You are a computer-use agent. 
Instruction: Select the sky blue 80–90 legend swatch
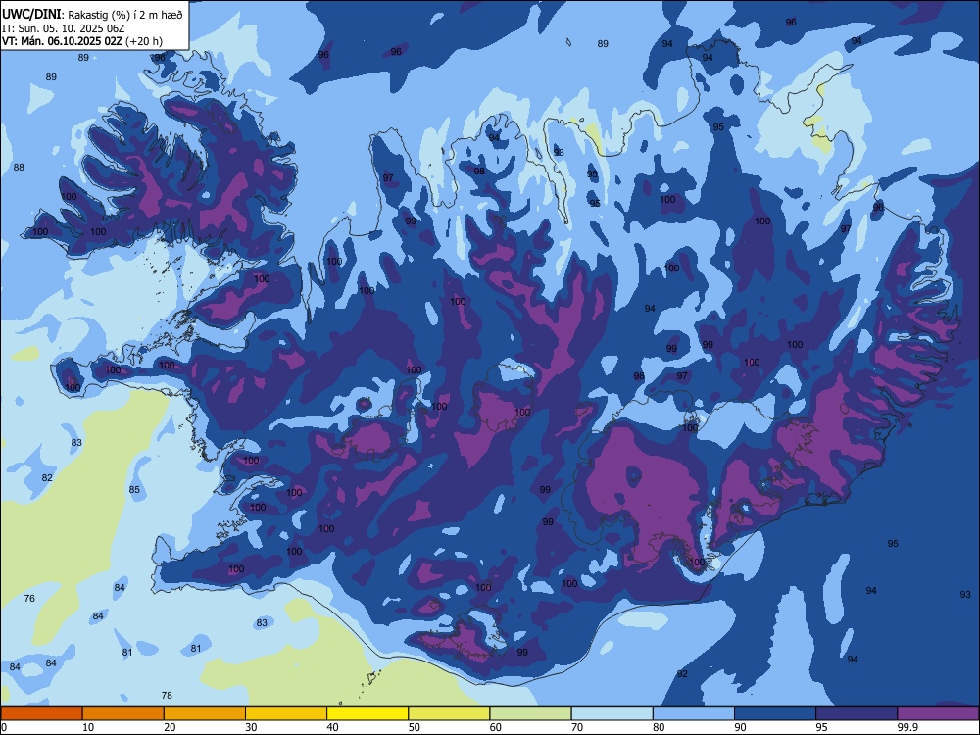[693, 713]
